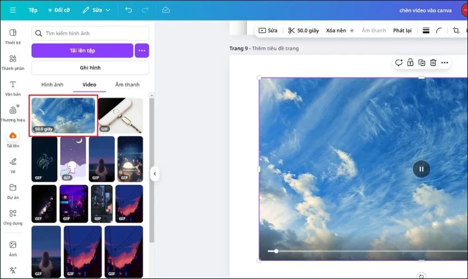
Task: Click the scissors trim 50.0 giây control
Action: [303, 31]
